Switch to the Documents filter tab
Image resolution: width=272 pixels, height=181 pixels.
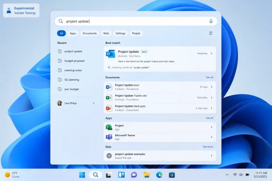tap(90, 33)
